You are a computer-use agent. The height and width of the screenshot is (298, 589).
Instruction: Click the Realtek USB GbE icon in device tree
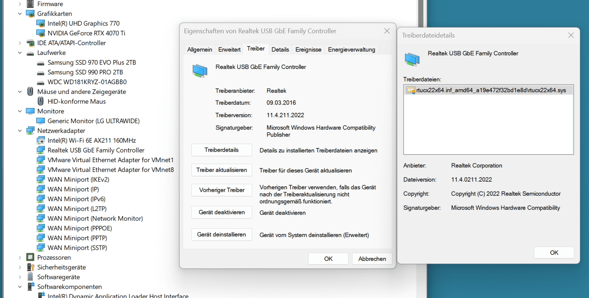point(41,150)
